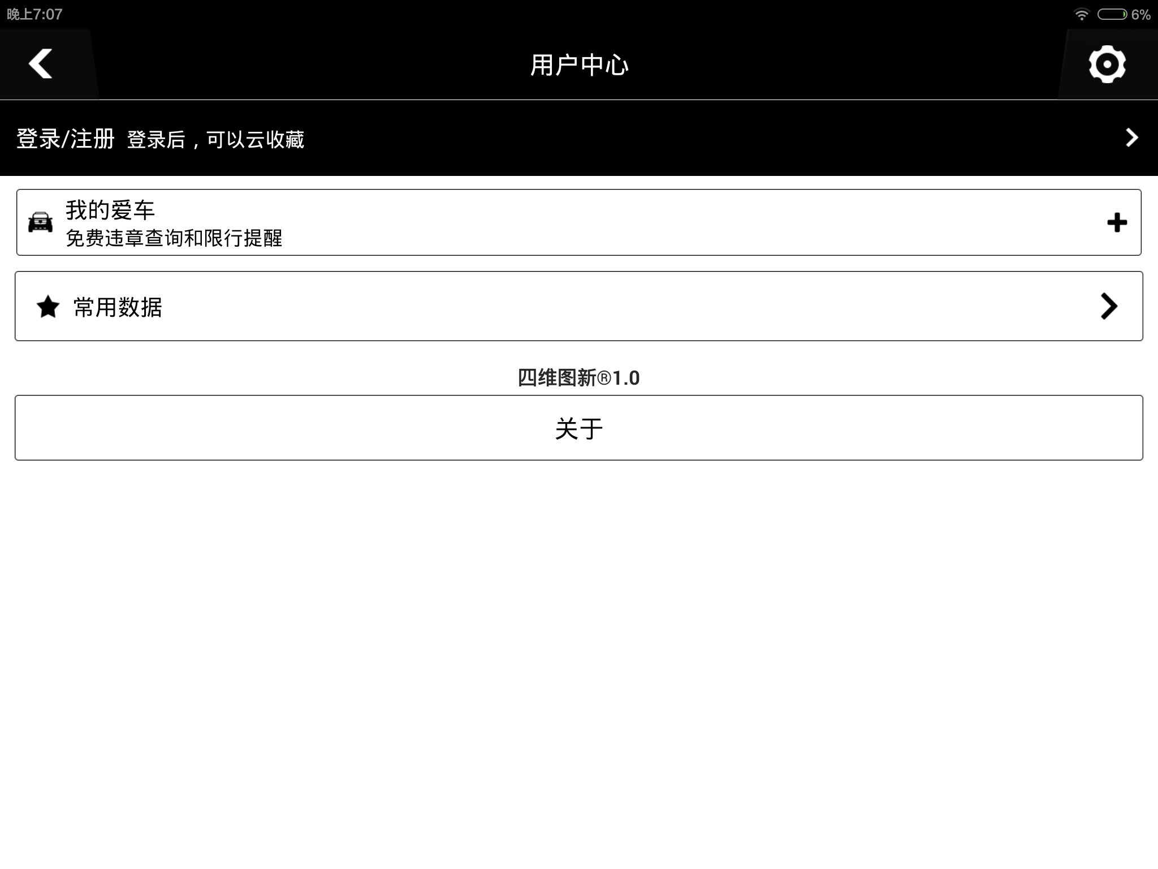This screenshot has width=1158, height=869.
Task: Tap 用户中心 title menu item
Action: pyautogui.click(x=578, y=64)
